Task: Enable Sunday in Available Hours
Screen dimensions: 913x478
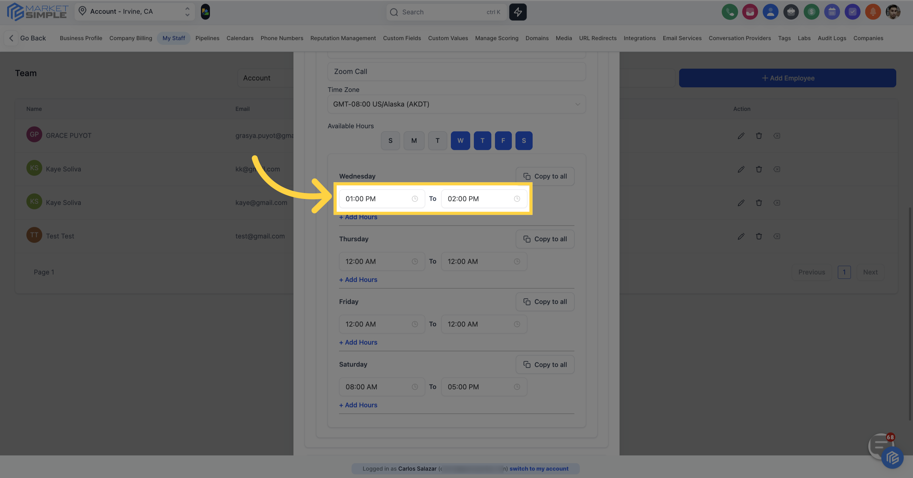Action: point(390,140)
